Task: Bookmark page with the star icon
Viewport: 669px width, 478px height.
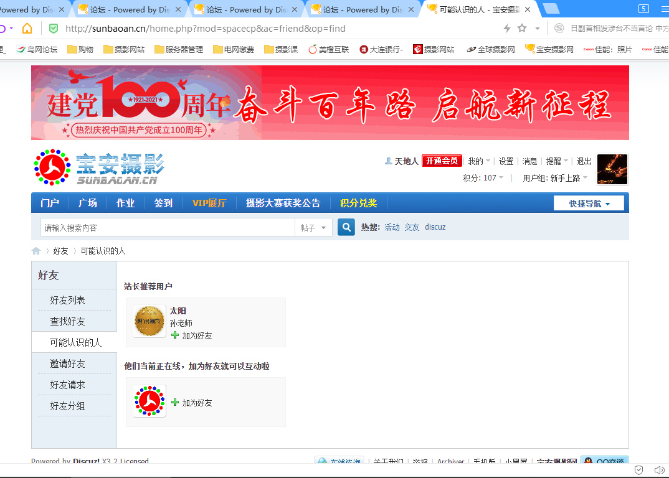Action: pyautogui.click(x=522, y=28)
